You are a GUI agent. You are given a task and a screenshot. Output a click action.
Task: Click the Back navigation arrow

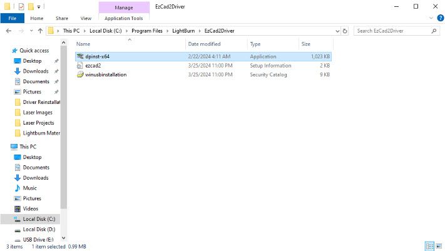pyautogui.click(x=9, y=31)
